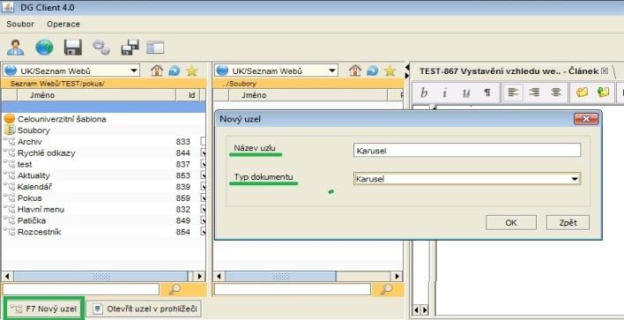
Task: Toggle the checkbox in the Patička row
Action: coord(203,220)
